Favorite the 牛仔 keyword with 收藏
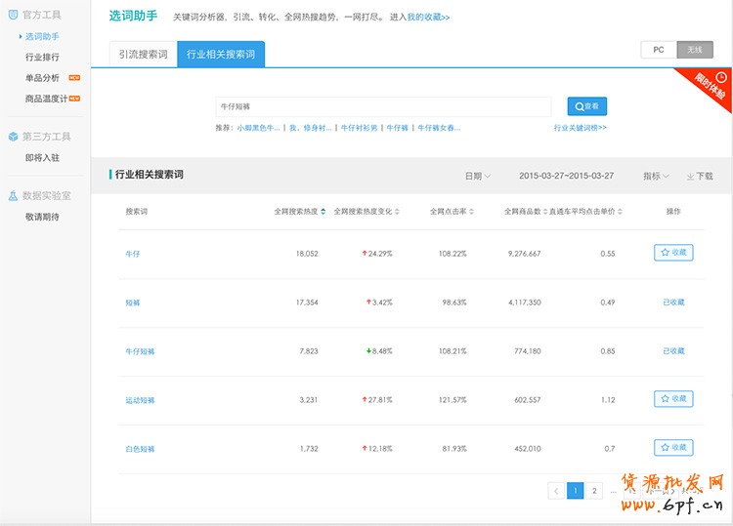 pyautogui.click(x=672, y=253)
